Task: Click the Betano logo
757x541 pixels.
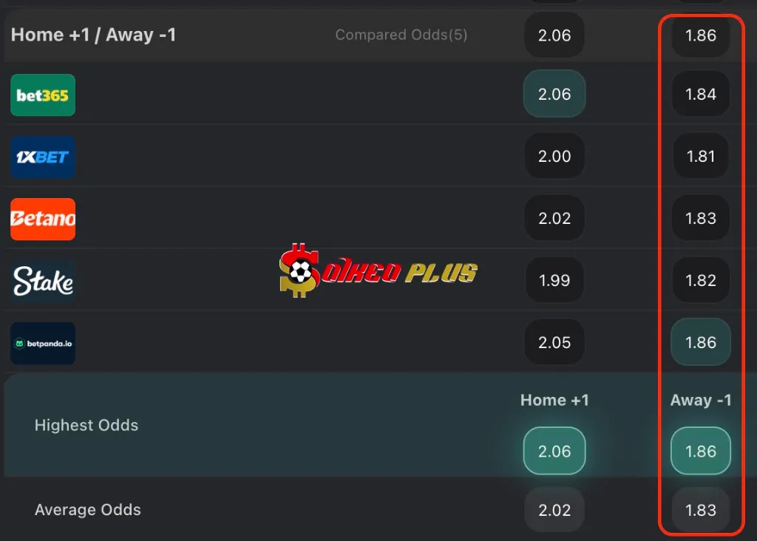Action: point(42,219)
